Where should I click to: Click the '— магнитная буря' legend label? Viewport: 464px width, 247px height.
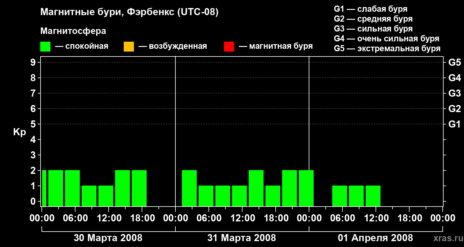pyautogui.click(x=276, y=46)
